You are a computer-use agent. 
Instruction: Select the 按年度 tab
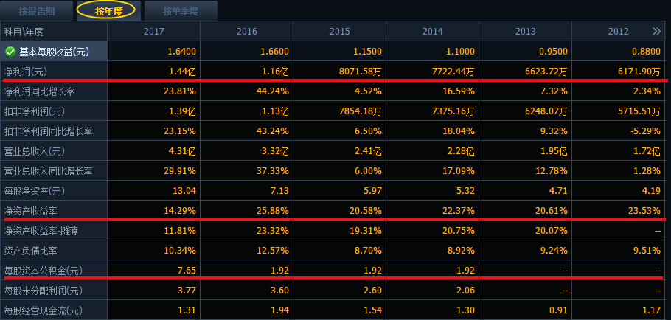coord(108,10)
